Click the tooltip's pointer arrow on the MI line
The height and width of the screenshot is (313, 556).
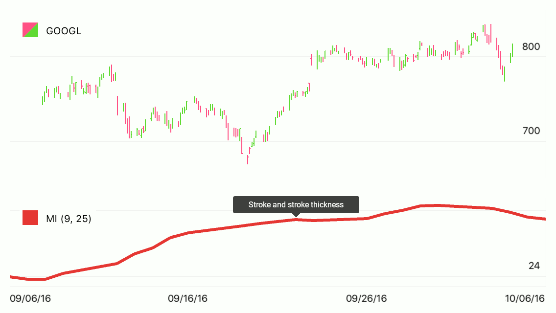coord(296,215)
